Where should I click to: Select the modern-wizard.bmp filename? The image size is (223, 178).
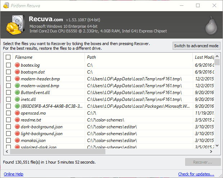click(40, 86)
